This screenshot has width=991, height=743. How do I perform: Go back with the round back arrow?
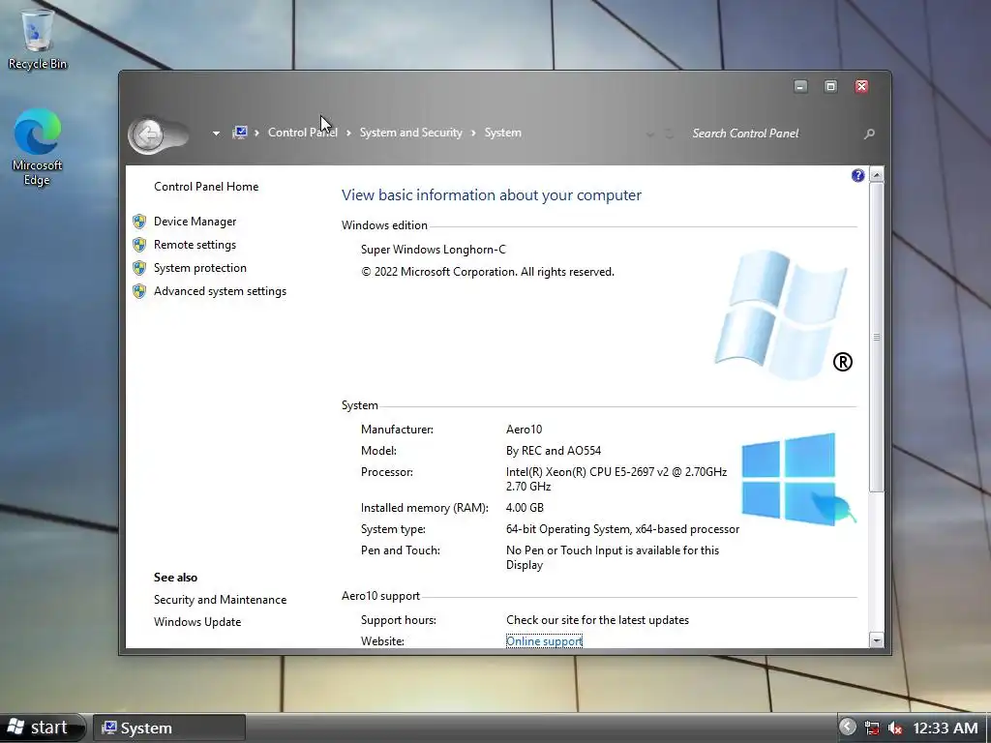pos(148,134)
